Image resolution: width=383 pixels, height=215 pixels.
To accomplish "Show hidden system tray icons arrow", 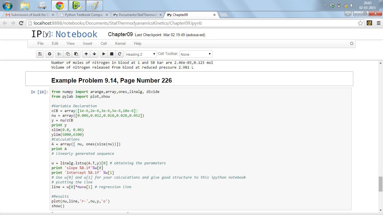I will (325, 5).
